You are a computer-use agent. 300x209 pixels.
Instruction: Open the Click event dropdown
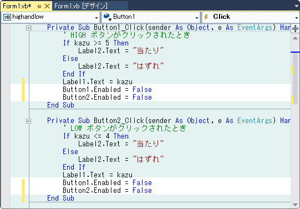point(297,18)
